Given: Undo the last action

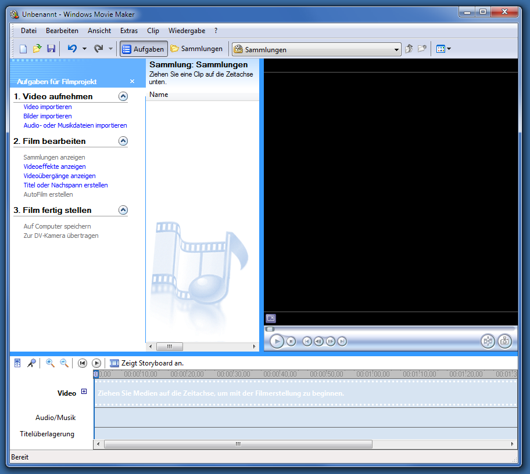Looking at the screenshot, I should (72, 49).
